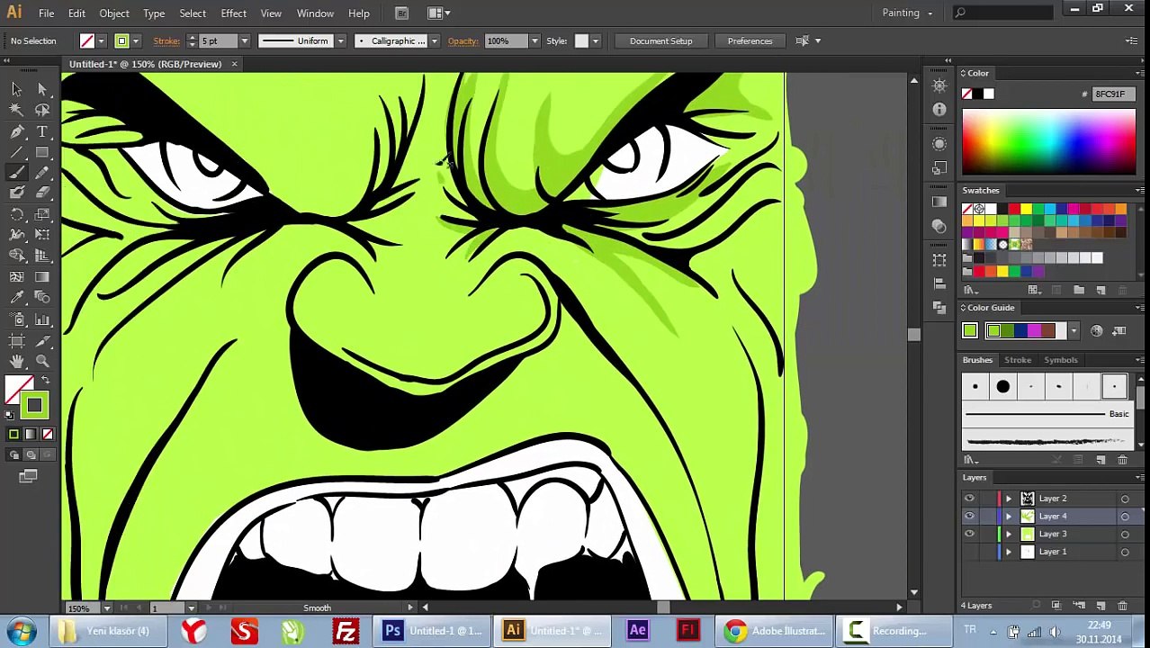
Task: Click the delete brush trash icon
Action: coord(1122,460)
